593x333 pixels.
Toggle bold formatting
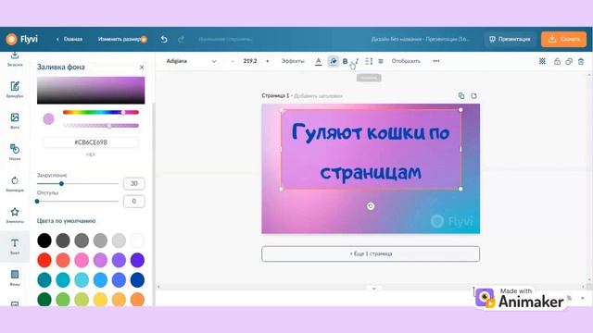pyautogui.click(x=345, y=61)
